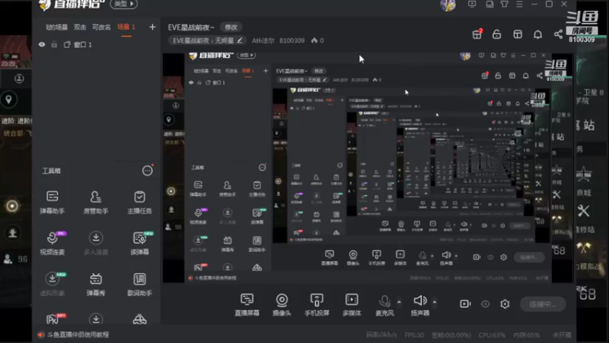This screenshot has width=609, height=343.
Task: Switch to the 双击 scene tab
Action: point(80,27)
